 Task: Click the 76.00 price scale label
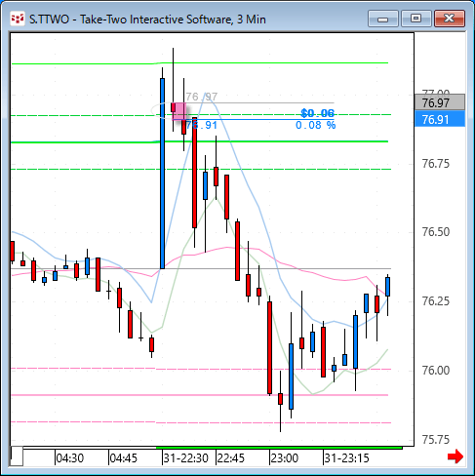[436, 370]
